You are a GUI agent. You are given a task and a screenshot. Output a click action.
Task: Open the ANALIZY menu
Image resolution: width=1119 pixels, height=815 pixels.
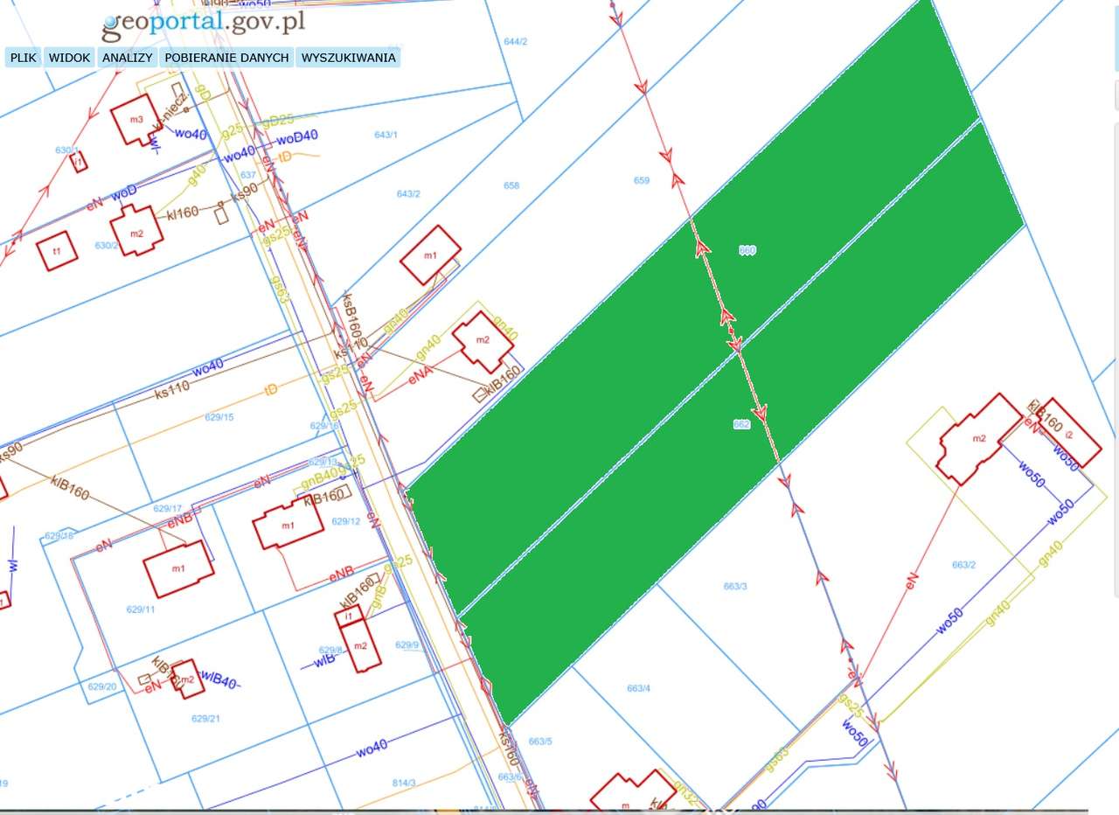[127, 58]
